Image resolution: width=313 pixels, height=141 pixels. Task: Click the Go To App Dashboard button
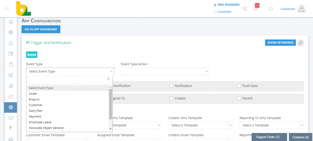[x=41, y=29]
